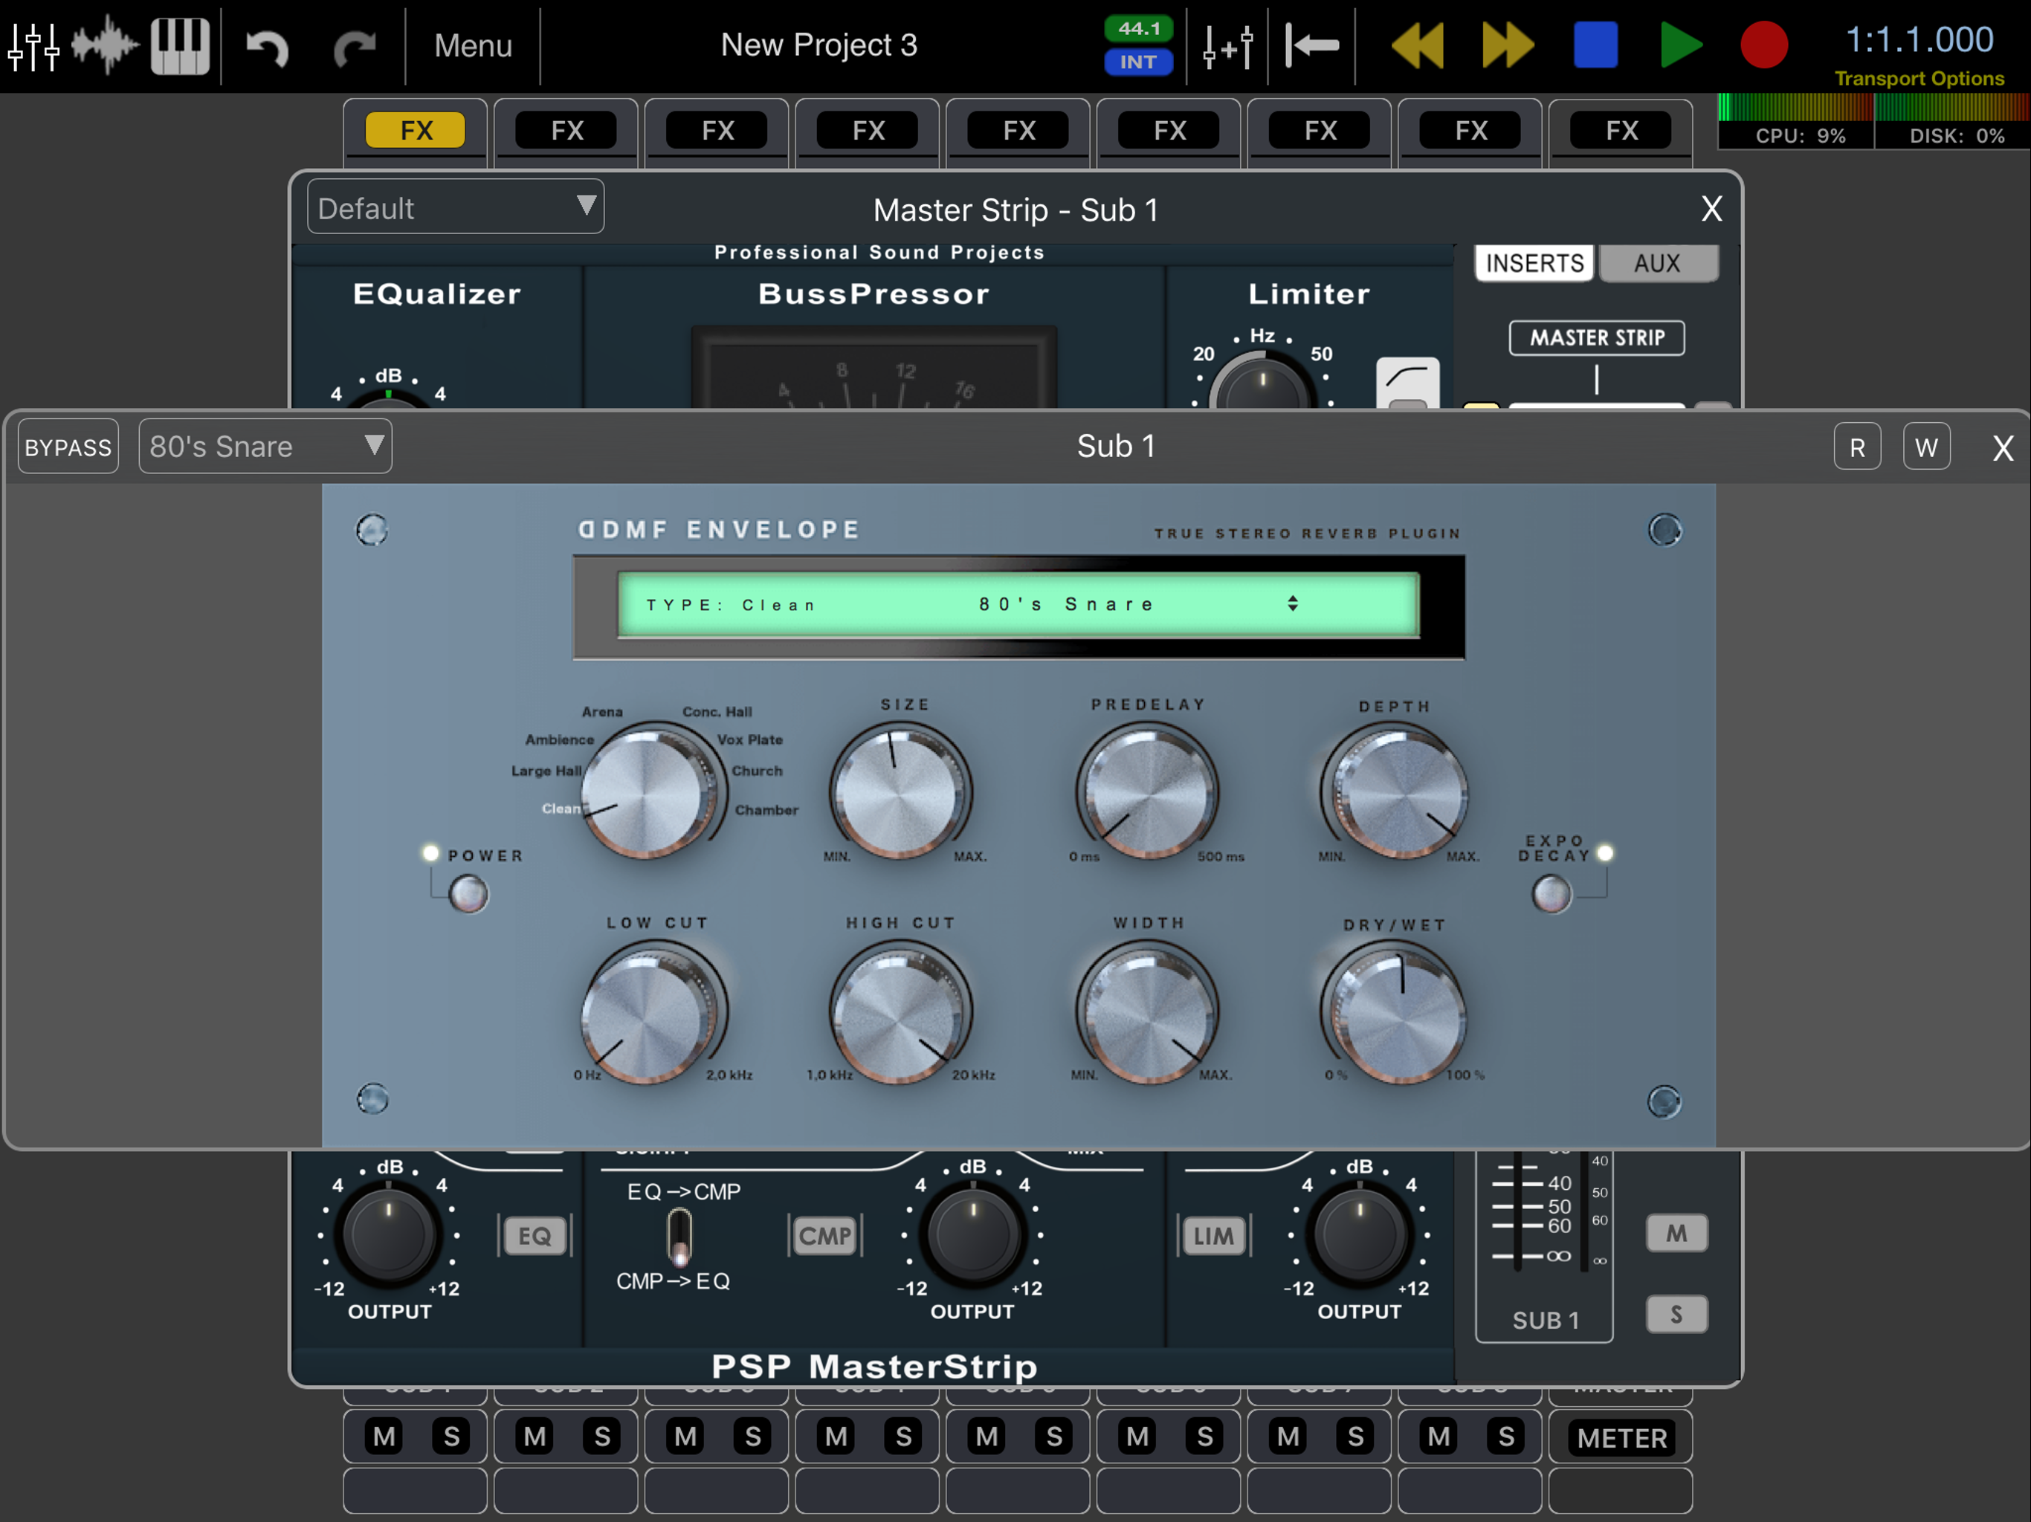The width and height of the screenshot is (2031, 1522).
Task: Open the audio waveform editor icon
Action: 105,44
